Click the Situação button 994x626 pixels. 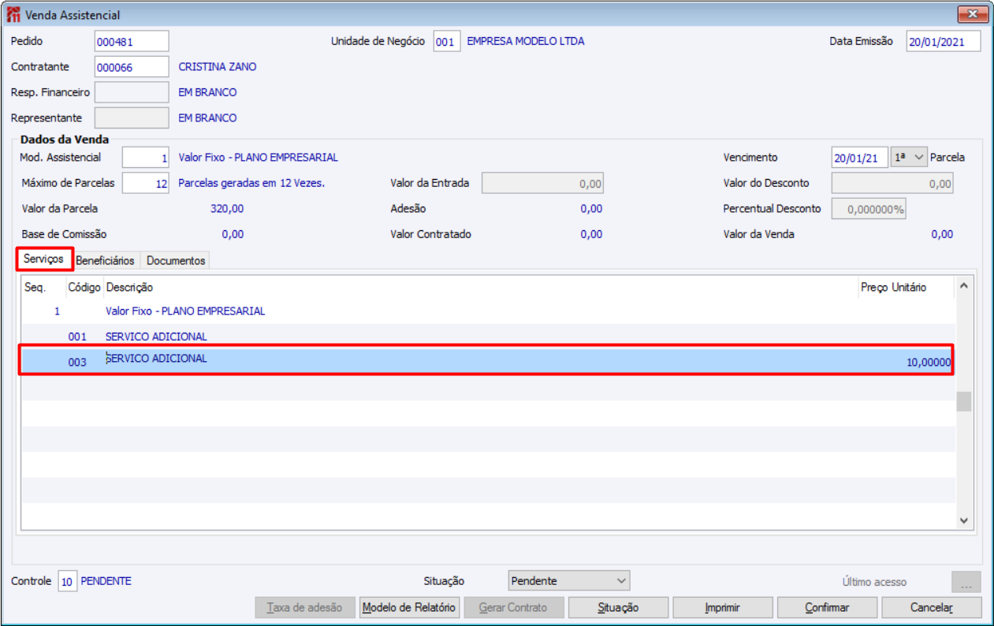(619, 608)
